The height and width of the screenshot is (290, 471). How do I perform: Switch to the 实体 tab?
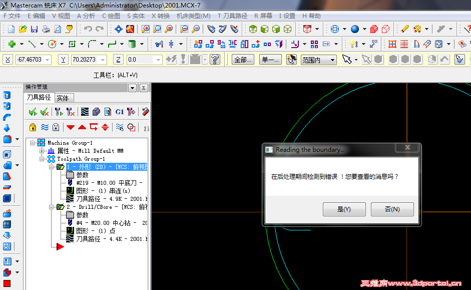click(63, 98)
